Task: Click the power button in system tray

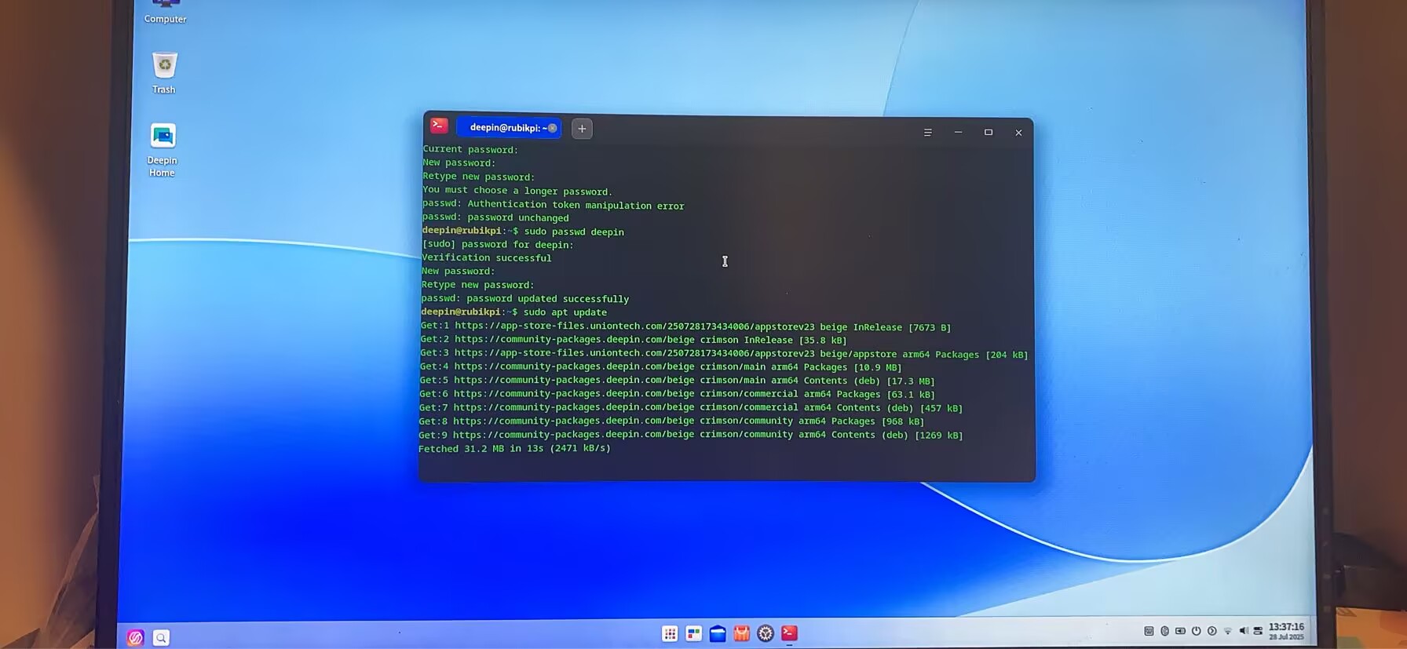Action: click(1196, 631)
